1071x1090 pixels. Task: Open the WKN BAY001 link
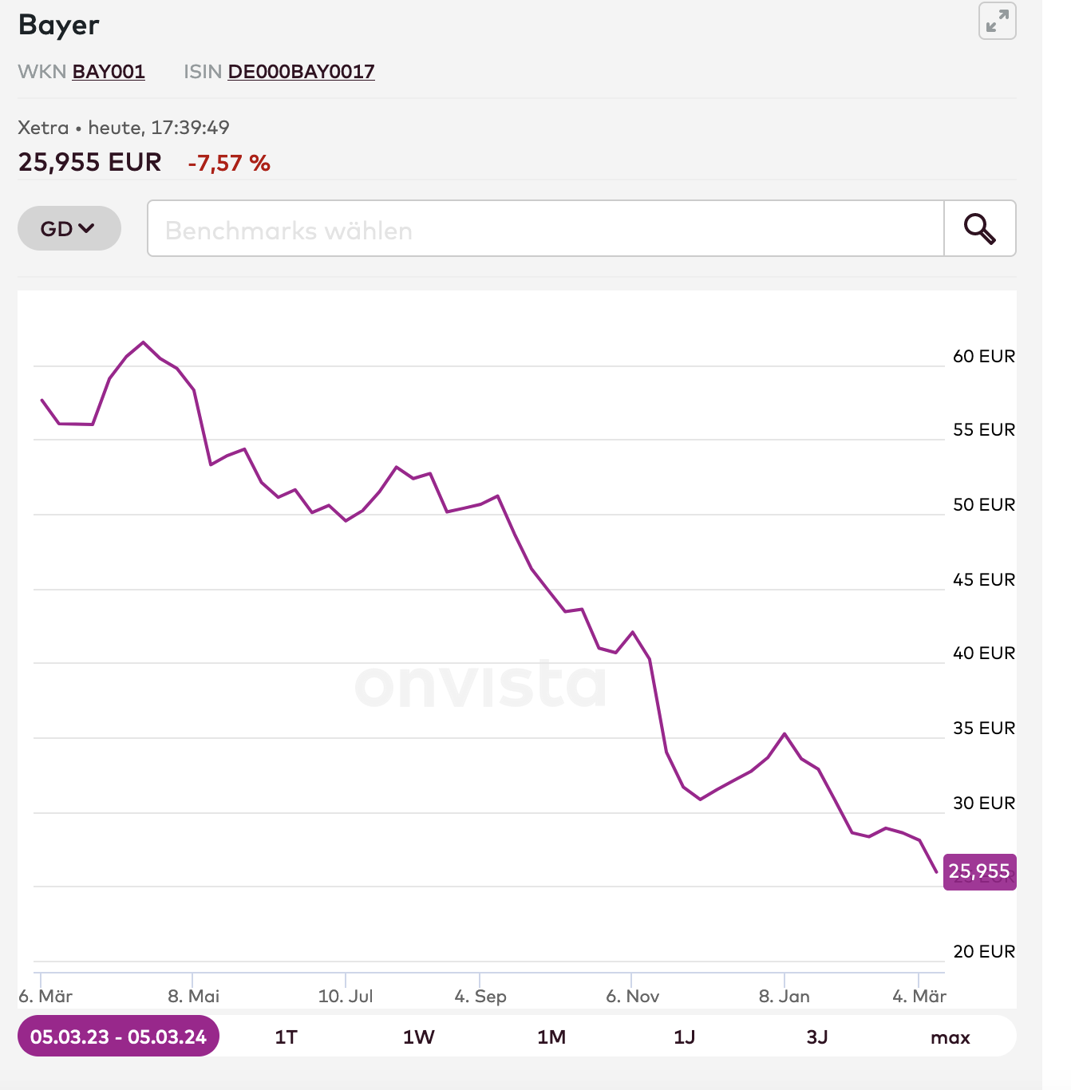109,72
